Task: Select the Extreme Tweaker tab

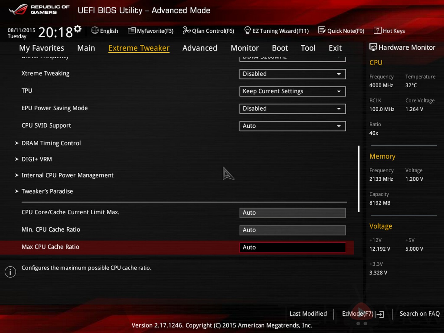Action: [x=139, y=48]
